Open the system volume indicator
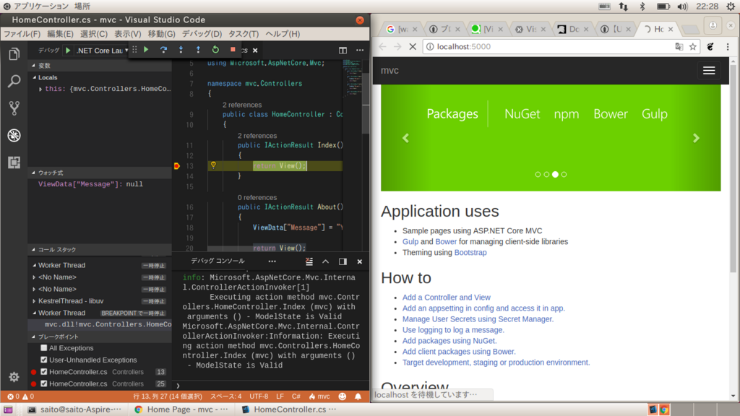 (682, 6)
